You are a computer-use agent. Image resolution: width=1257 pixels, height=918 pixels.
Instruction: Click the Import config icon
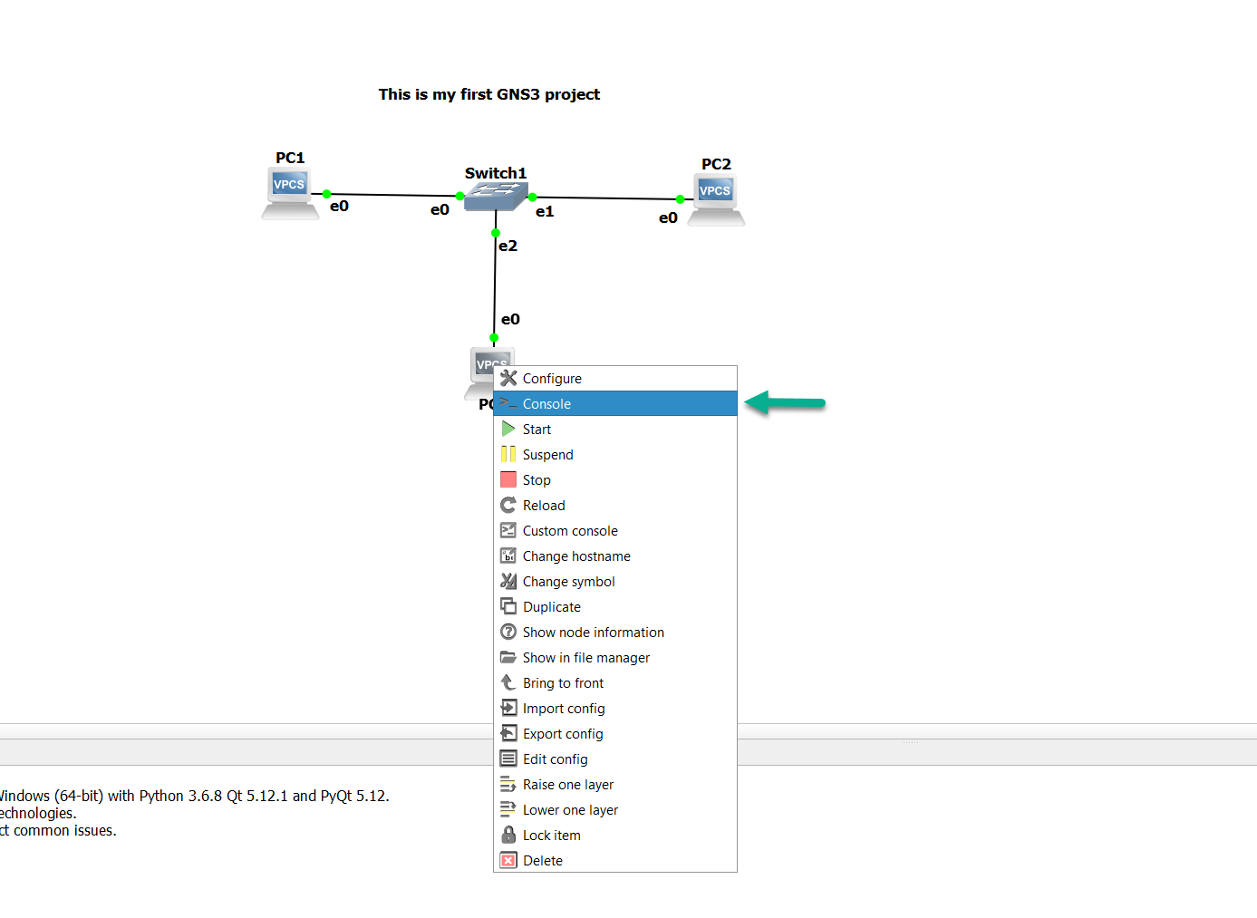click(508, 708)
